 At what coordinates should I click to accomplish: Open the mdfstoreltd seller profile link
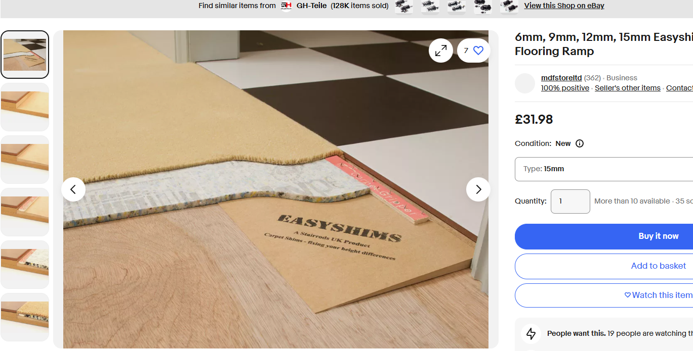(561, 78)
